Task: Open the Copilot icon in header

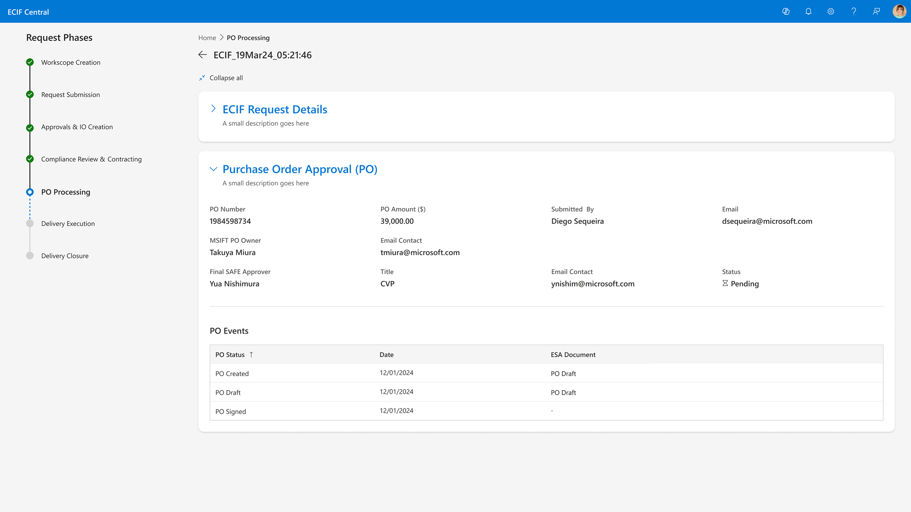Action: tap(786, 12)
